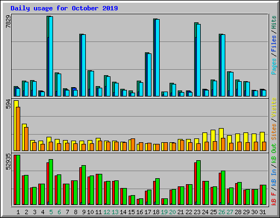Click day 31 on the x-axis
The height and width of the screenshot is (218, 280).
point(262,212)
